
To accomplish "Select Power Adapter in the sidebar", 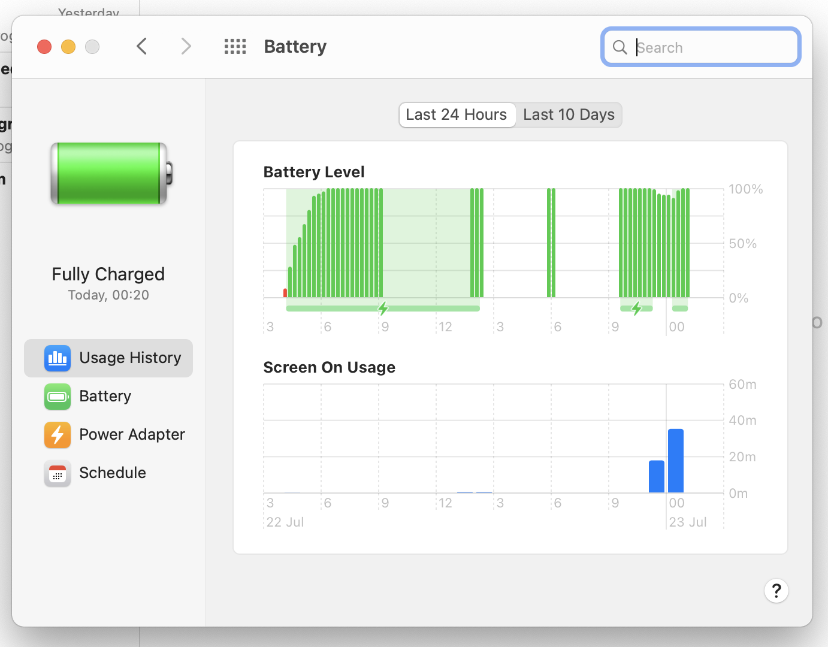I will [132, 434].
